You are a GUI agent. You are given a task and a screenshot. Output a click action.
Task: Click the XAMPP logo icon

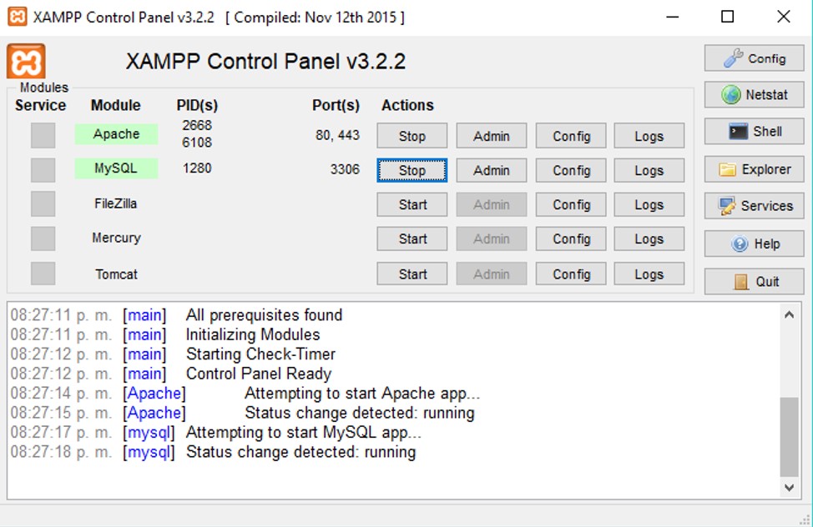pos(26,61)
